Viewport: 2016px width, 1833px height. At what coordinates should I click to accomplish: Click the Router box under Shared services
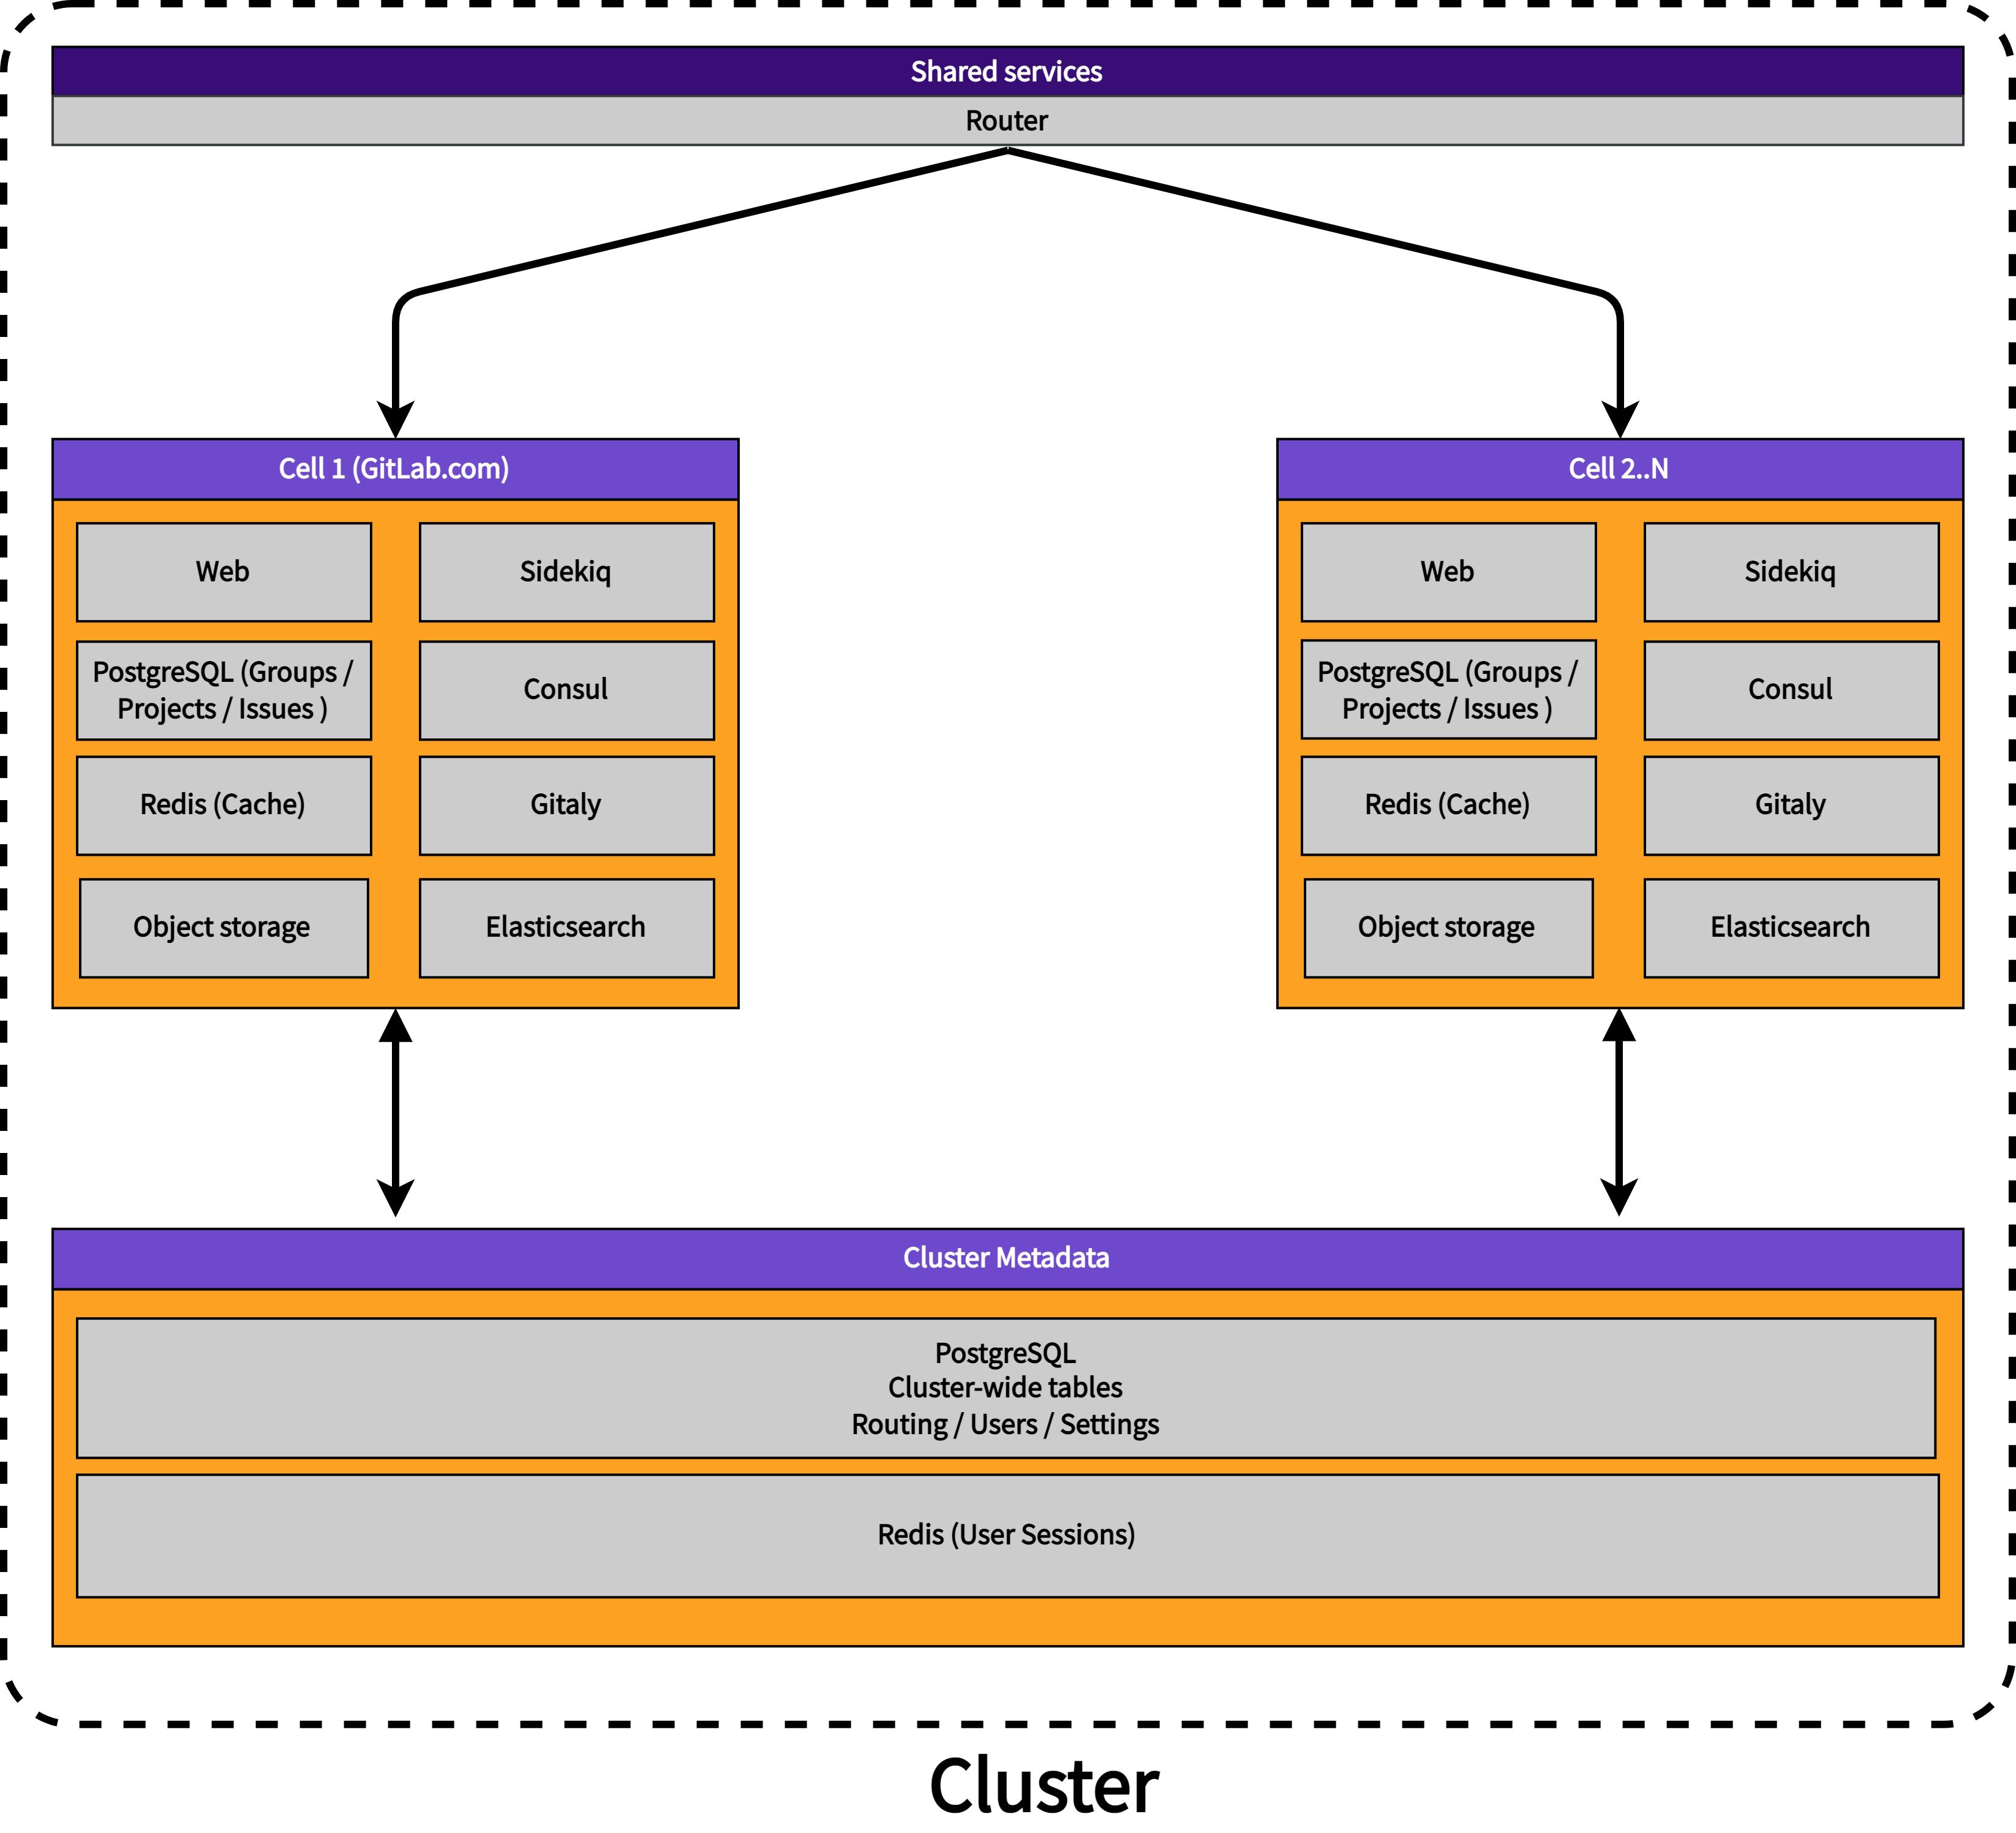pyautogui.click(x=1007, y=121)
